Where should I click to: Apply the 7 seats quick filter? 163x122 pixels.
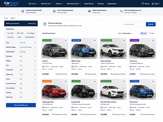(19, 37)
